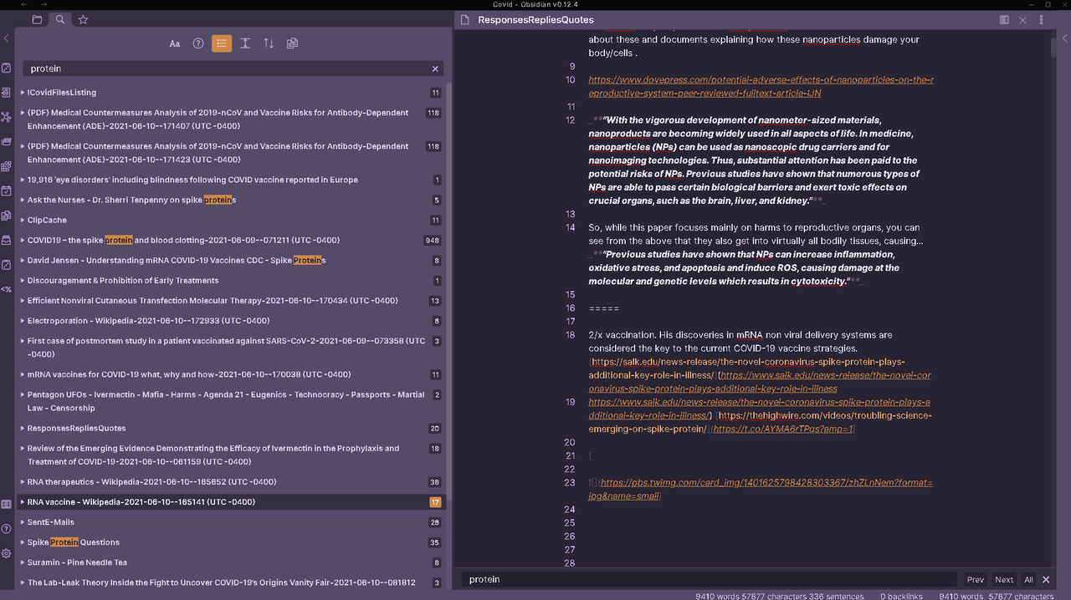This screenshot has height=600, width=1071.
Task: Open the Settings gear
Action: (6, 553)
